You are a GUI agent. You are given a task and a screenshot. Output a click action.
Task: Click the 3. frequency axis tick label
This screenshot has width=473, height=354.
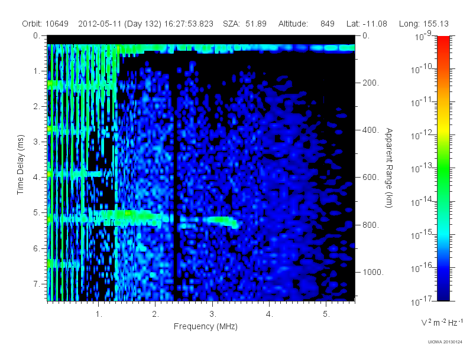click(x=213, y=314)
